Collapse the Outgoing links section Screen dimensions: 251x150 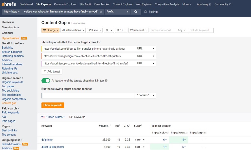coord(12,140)
